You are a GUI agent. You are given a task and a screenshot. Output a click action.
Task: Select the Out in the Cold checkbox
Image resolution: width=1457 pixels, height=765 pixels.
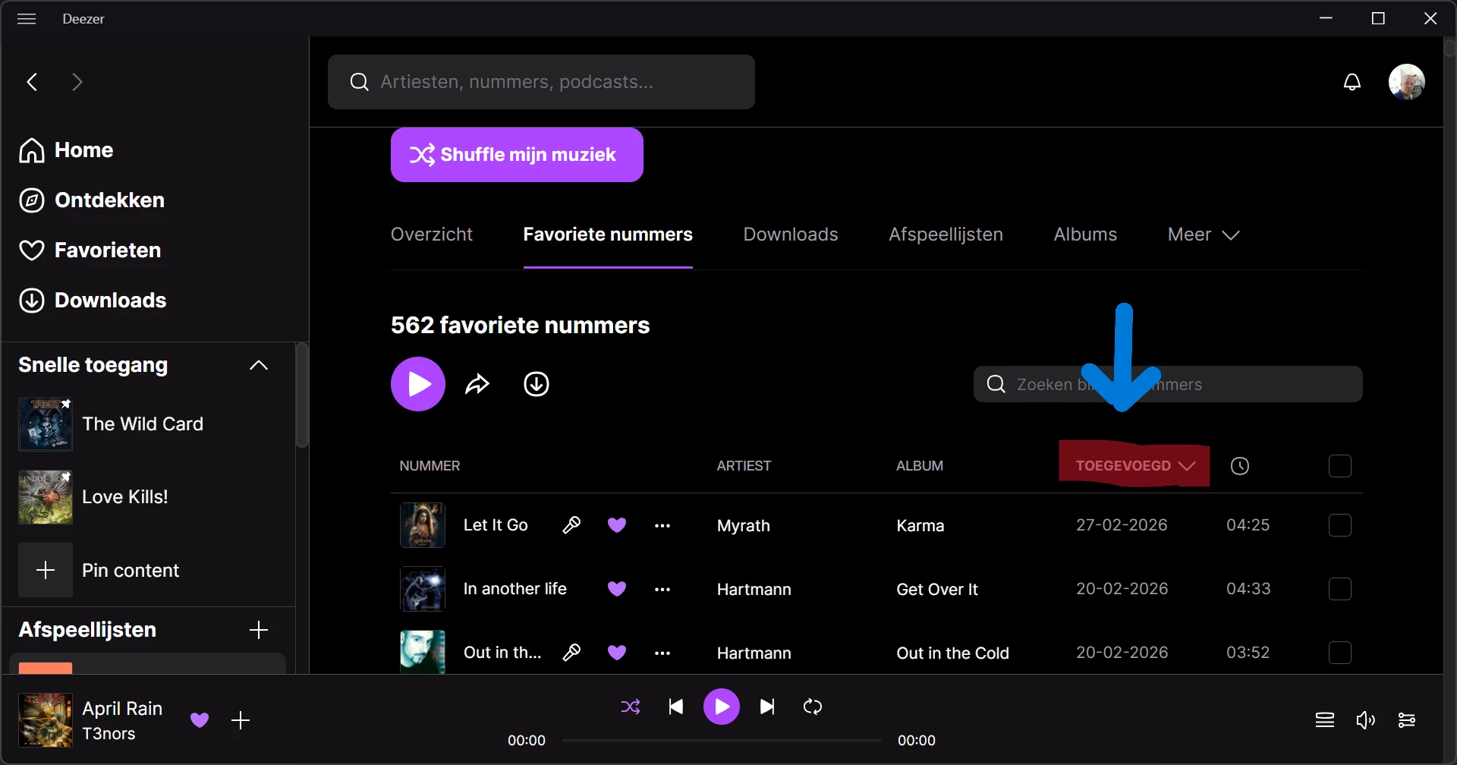[x=1340, y=653]
